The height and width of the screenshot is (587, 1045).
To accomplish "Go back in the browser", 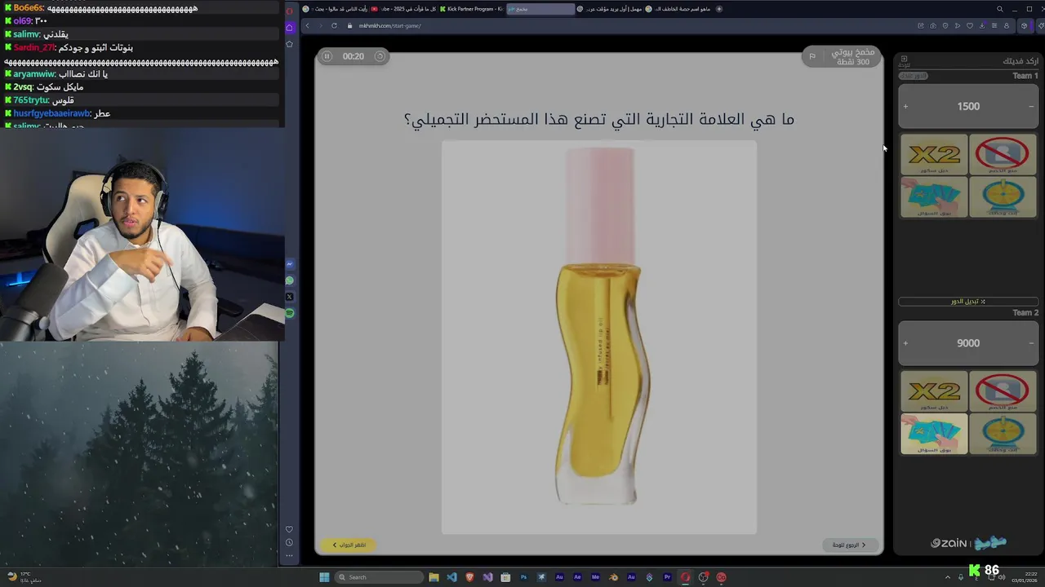I will click(308, 25).
